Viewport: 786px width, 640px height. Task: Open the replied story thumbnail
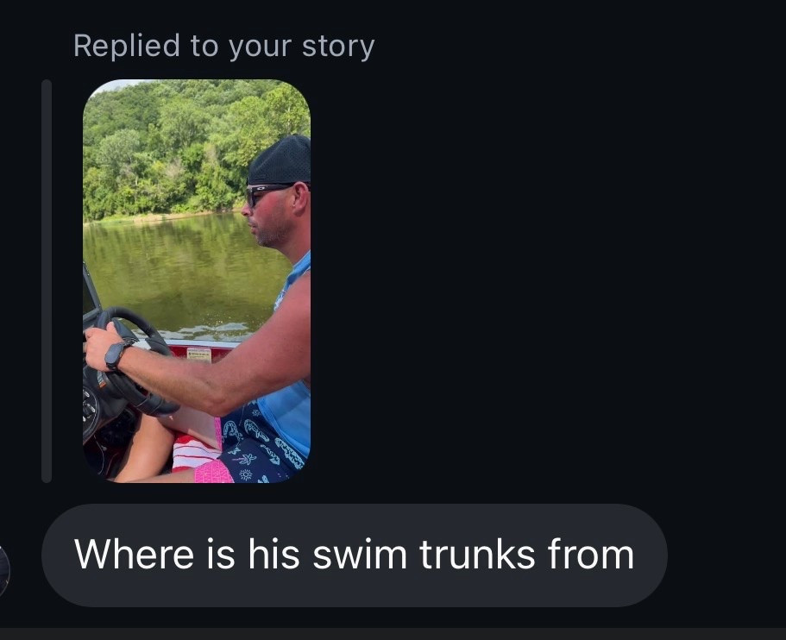(197, 281)
